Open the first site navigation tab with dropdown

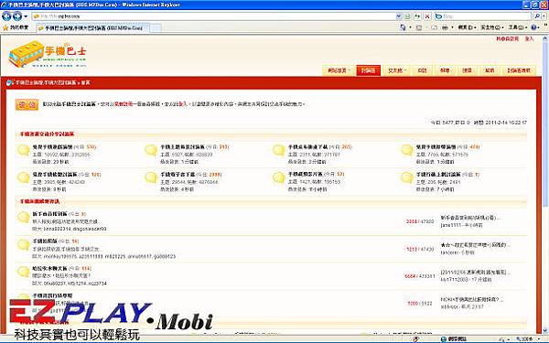(339, 70)
